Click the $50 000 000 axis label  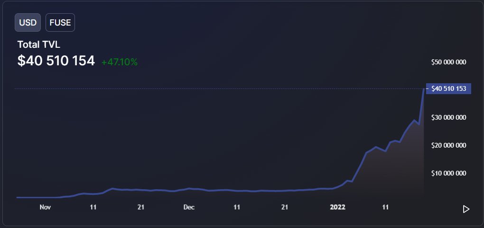[x=448, y=62]
